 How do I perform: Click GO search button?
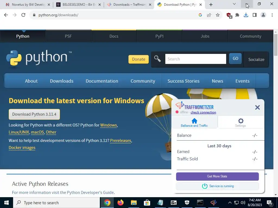pos(235,58)
